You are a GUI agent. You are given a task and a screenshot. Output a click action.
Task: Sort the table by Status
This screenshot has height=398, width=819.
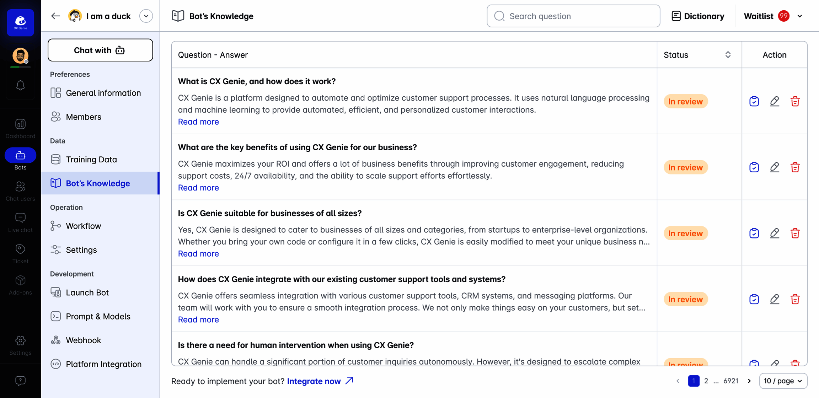tap(728, 55)
